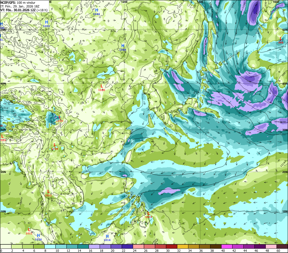Click the violet 20–22 legend swatch
The height and width of the screenshot is (253, 288).
pyautogui.click(x=116, y=246)
